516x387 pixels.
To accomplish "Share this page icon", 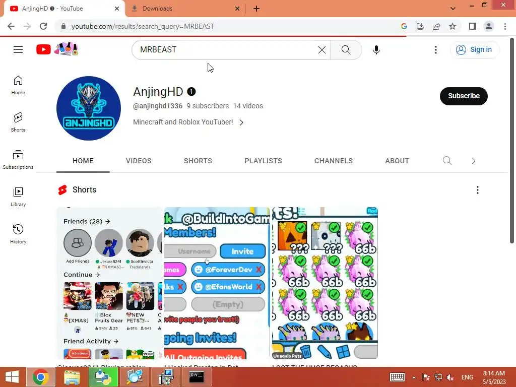I will tap(436, 26).
